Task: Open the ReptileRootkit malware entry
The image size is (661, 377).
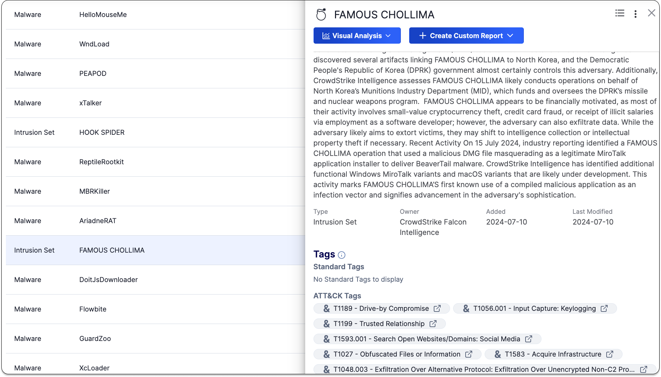Action: click(x=102, y=162)
